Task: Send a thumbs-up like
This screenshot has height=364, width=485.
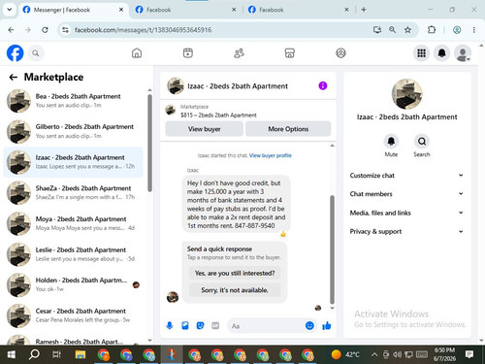Action: 327,325
